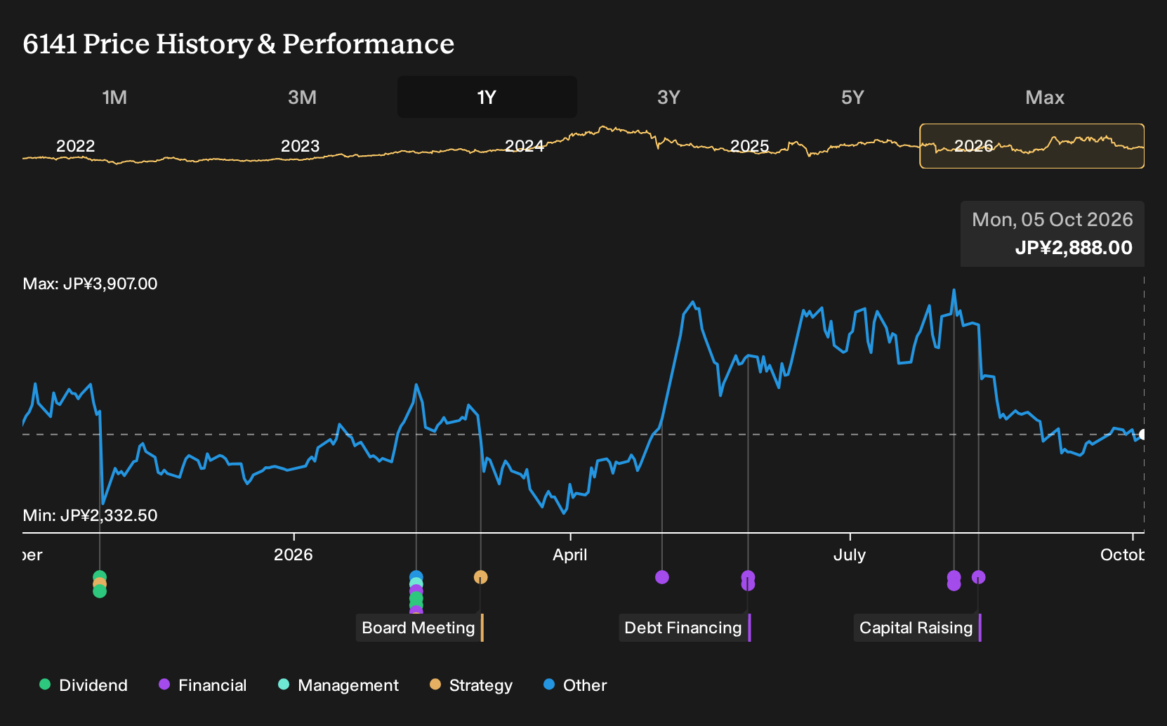
Task: Select the 1Y time range tab
Action: pyautogui.click(x=487, y=97)
